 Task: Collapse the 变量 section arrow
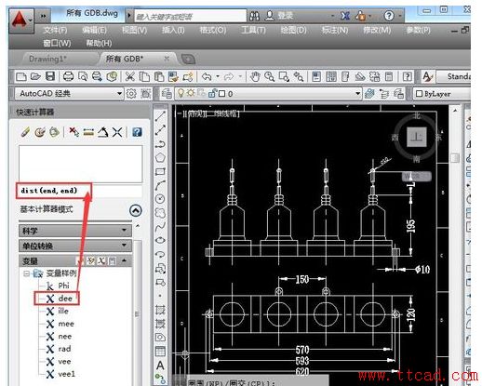[x=125, y=260]
